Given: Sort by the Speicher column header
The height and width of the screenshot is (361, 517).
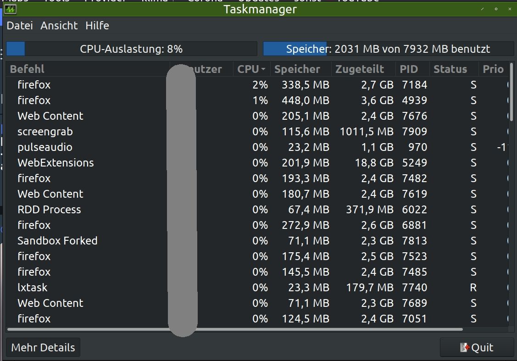Looking at the screenshot, I should [300, 69].
